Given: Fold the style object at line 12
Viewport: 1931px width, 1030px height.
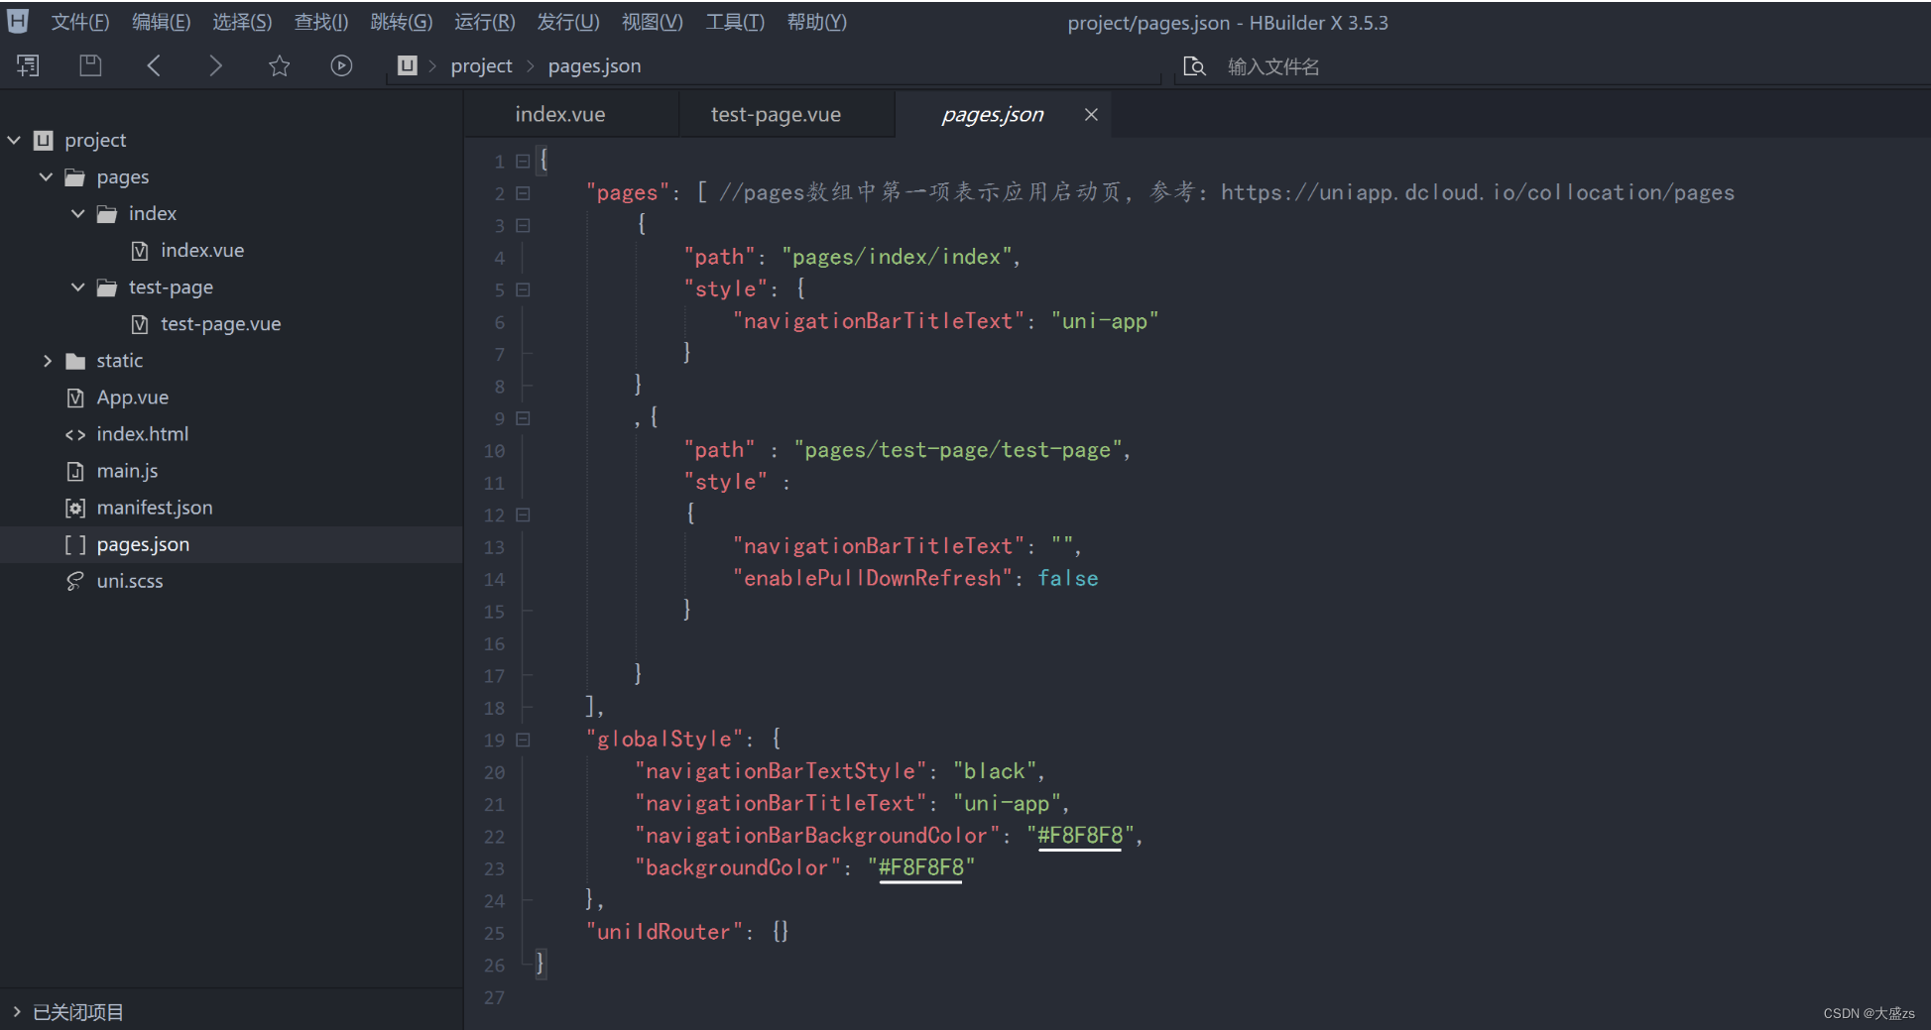Looking at the screenshot, I should point(523,515).
